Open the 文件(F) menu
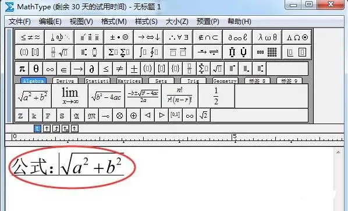The image size is (348, 211). (x=20, y=22)
